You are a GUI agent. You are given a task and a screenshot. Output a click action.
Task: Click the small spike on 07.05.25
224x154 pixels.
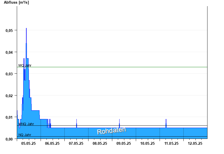[x=76, y=123]
